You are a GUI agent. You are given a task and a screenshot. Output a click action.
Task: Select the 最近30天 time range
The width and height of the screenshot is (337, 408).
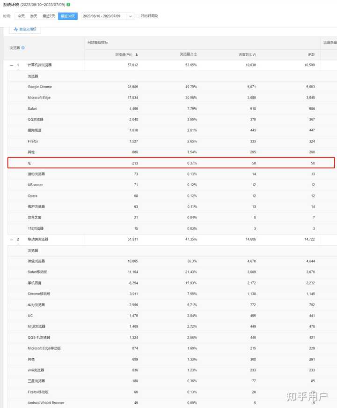(x=67, y=16)
